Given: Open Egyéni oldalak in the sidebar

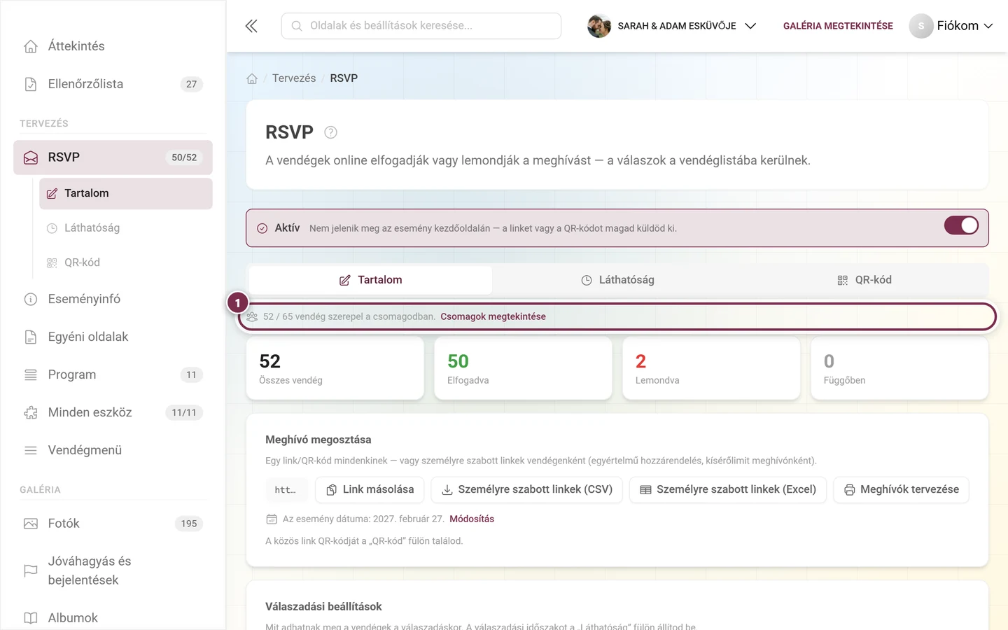Looking at the screenshot, I should tap(113, 337).
